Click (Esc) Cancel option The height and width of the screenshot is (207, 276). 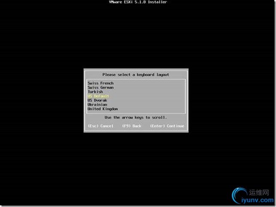tap(101, 126)
